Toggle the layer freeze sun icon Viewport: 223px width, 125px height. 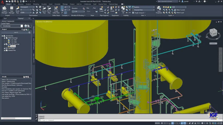pyautogui.click(x=166, y=7)
